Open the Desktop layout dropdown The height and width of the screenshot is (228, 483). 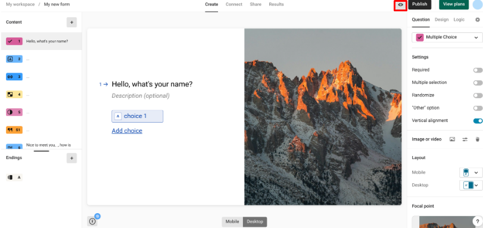470,185
